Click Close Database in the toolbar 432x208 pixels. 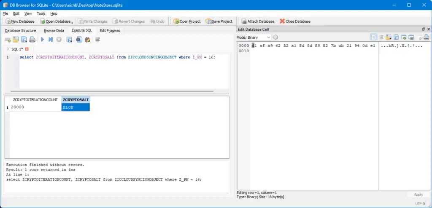point(295,21)
